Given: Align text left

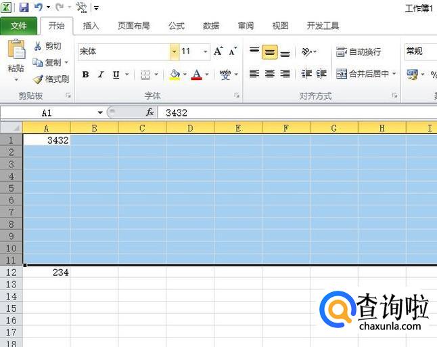Looking at the screenshot, I should tap(254, 74).
